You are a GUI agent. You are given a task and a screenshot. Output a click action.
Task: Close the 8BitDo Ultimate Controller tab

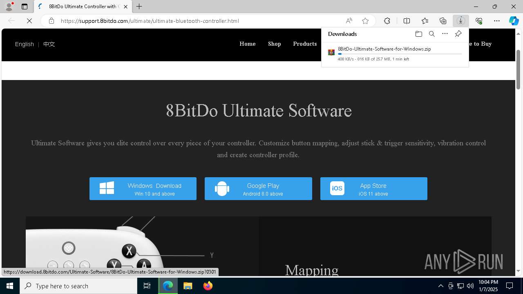click(126, 7)
